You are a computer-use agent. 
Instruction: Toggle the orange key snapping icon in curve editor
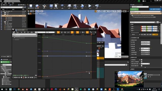[72, 32]
